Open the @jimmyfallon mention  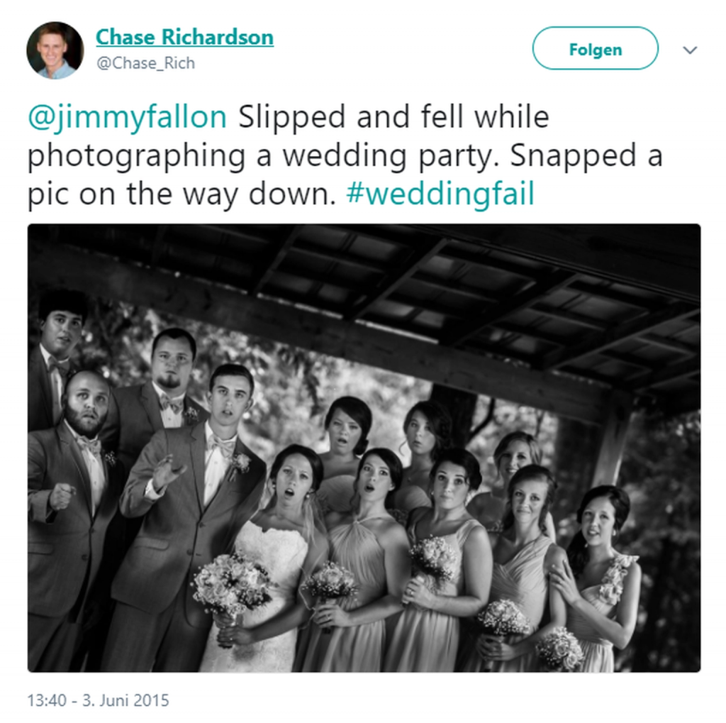[128, 117]
